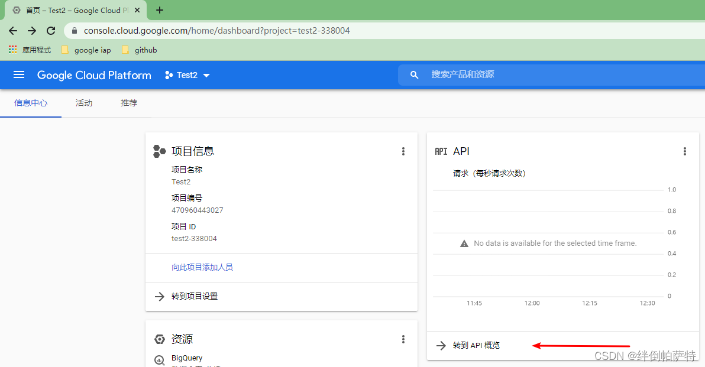Click the project ID test2-338004
705x367 pixels.
click(x=194, y=239)
